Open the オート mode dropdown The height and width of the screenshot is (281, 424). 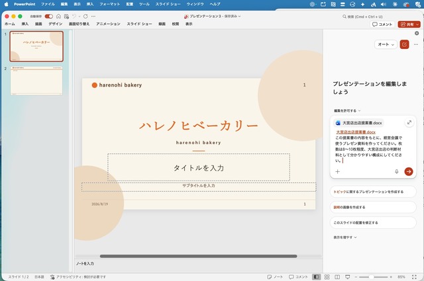pyautogui.click(x=386, y=44)
